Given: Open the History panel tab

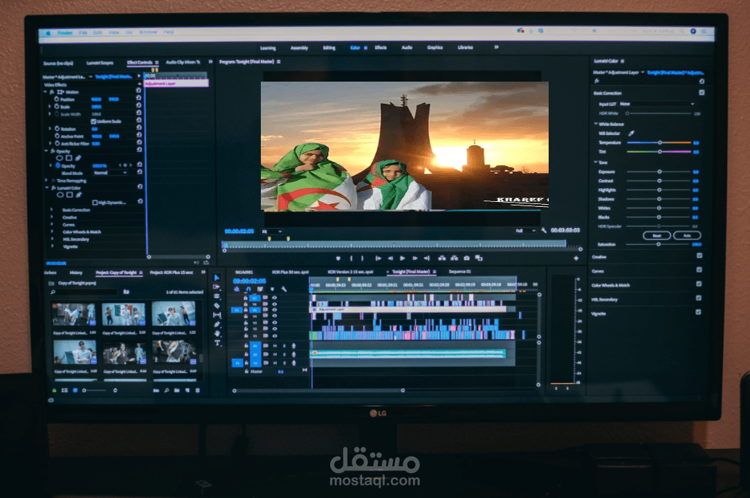Looking at the screenshot, I should tap(76, 273).
